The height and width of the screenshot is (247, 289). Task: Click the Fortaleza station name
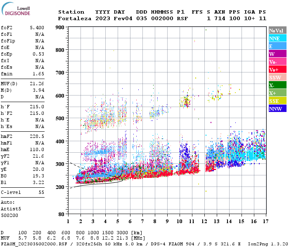(x=75, y=19)
